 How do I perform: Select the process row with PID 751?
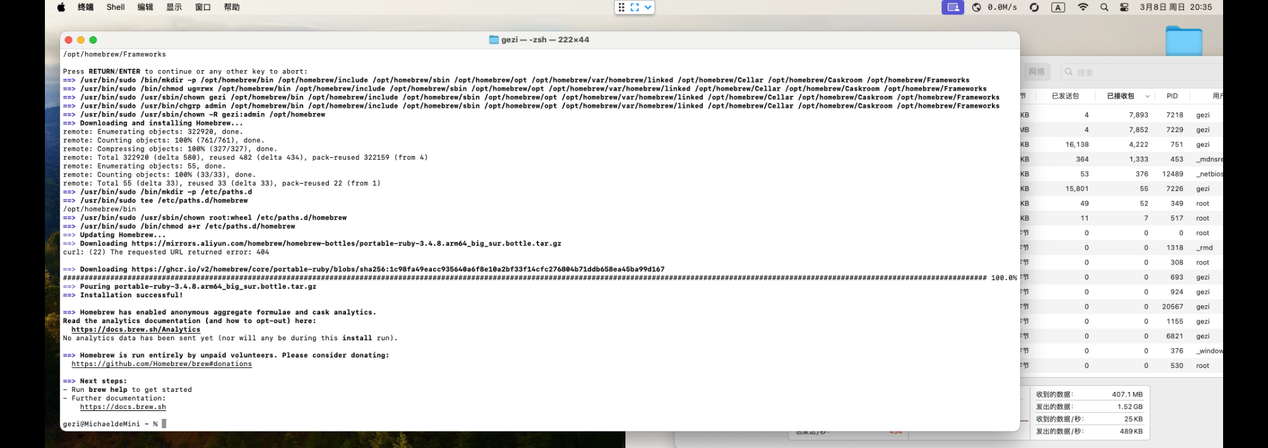(1121, 144)
